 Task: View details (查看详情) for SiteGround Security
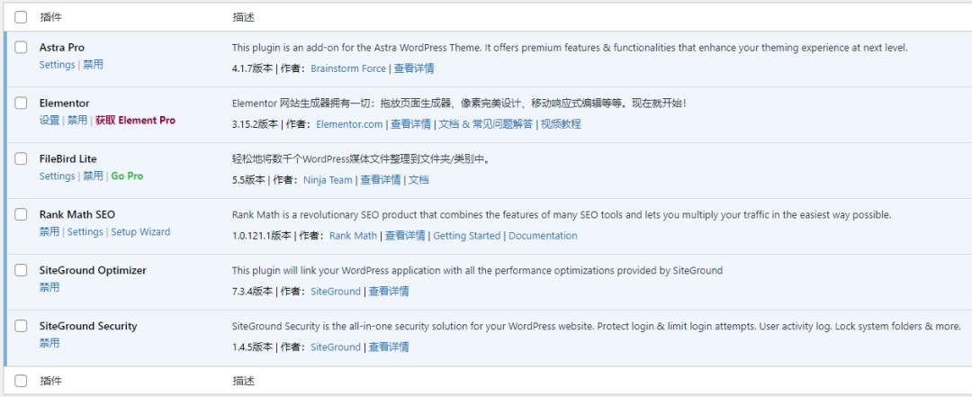(x=389, y=347)
